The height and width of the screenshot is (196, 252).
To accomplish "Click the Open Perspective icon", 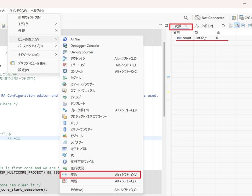I will [x=234, y=18].
